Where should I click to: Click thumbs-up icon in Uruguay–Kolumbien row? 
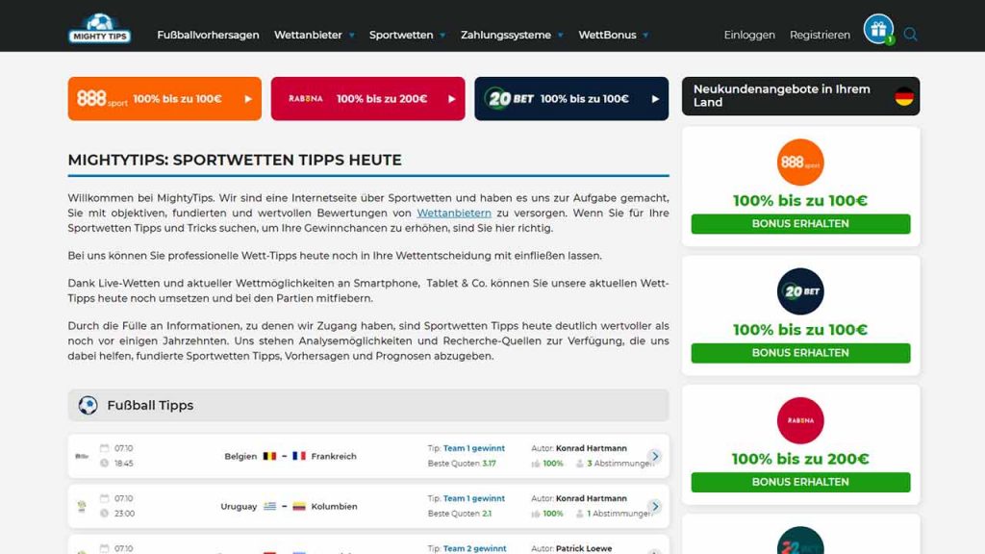[x=536, y=514]
